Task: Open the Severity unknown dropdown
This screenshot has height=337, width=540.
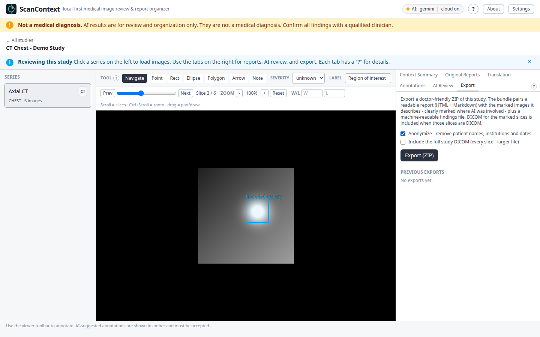Action: [308, 78]
